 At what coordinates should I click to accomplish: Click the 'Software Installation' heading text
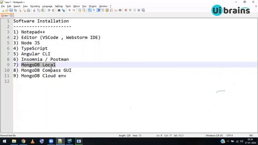pyautogui.click(x=41, y=21)
